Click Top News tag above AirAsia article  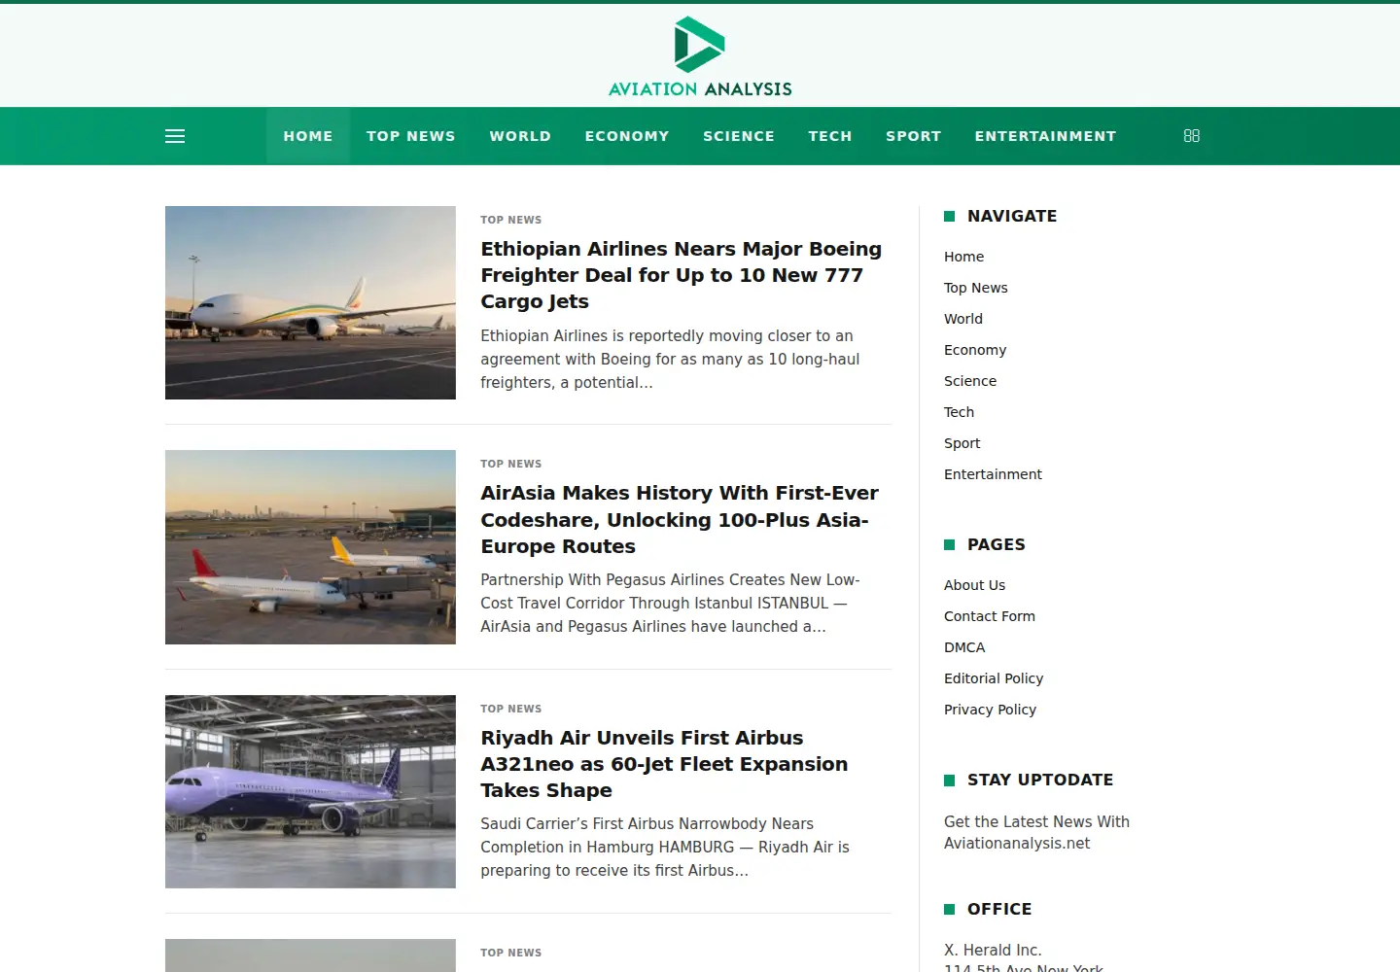click(x=511, y=464)
